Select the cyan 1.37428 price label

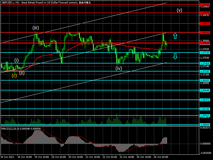point(205,63)
